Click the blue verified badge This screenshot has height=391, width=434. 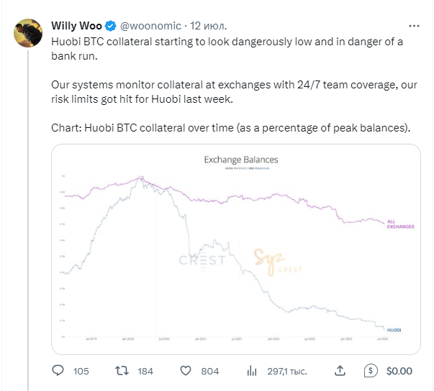110,26
